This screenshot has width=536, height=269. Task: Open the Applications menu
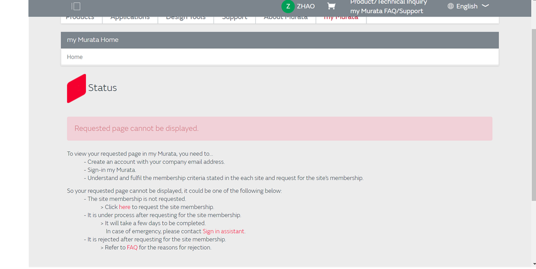click(x=130, y=19)
